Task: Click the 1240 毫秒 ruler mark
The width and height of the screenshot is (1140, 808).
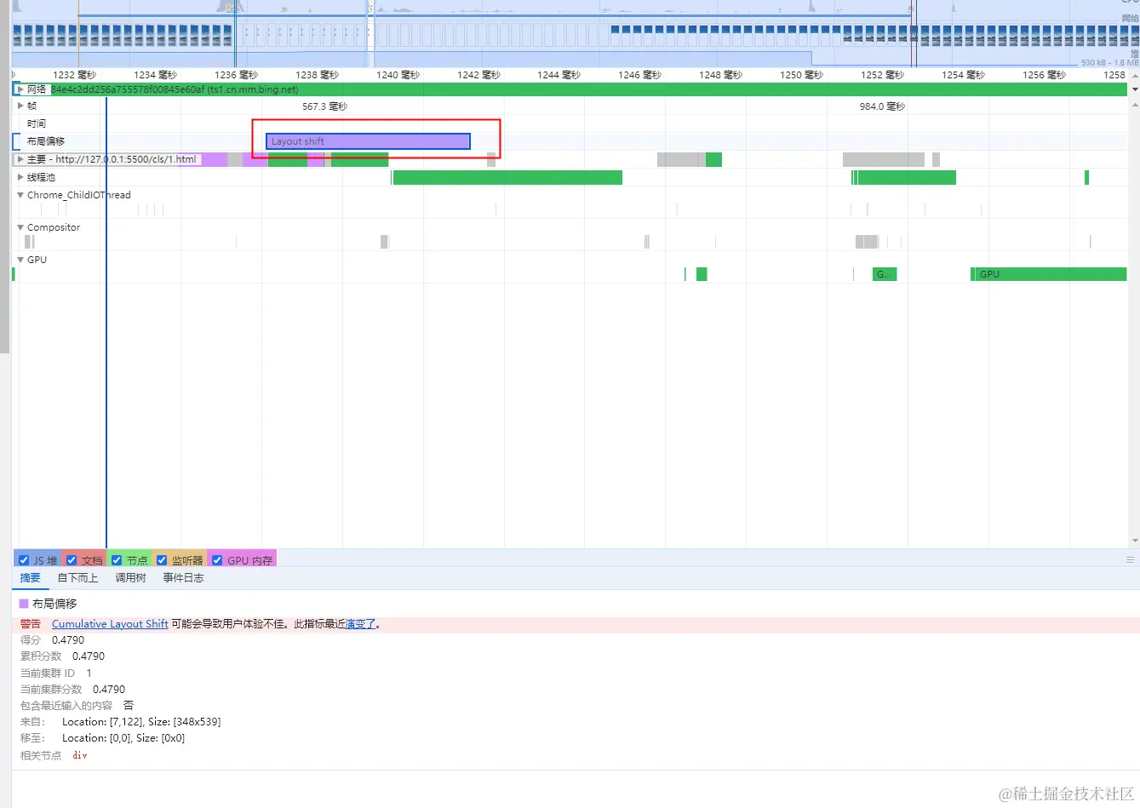Action: [x=398, y=75]
